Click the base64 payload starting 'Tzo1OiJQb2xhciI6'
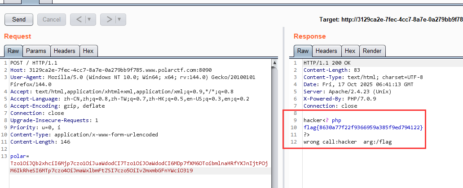463x188 pixels. pyautogui.click(x=139, y=163)
